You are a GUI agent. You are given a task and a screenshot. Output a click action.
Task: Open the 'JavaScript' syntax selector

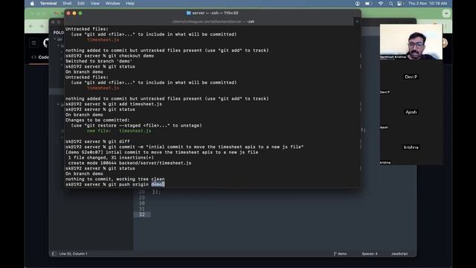(x=399, y=253)
